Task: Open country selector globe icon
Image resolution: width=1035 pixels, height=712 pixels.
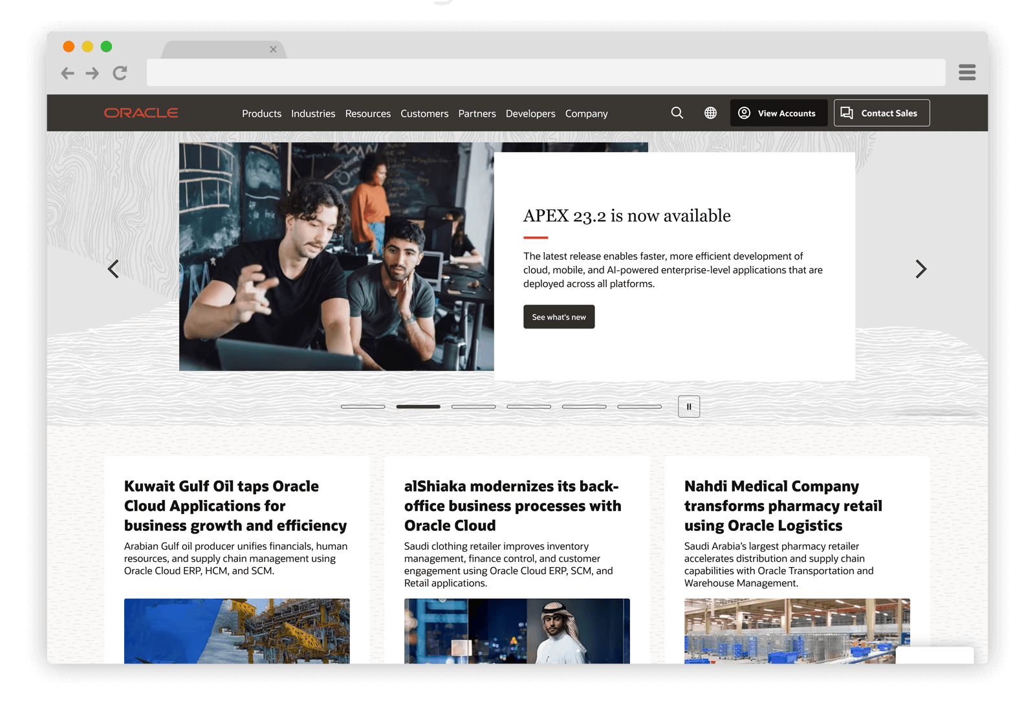Action: (x=710, y=113)
